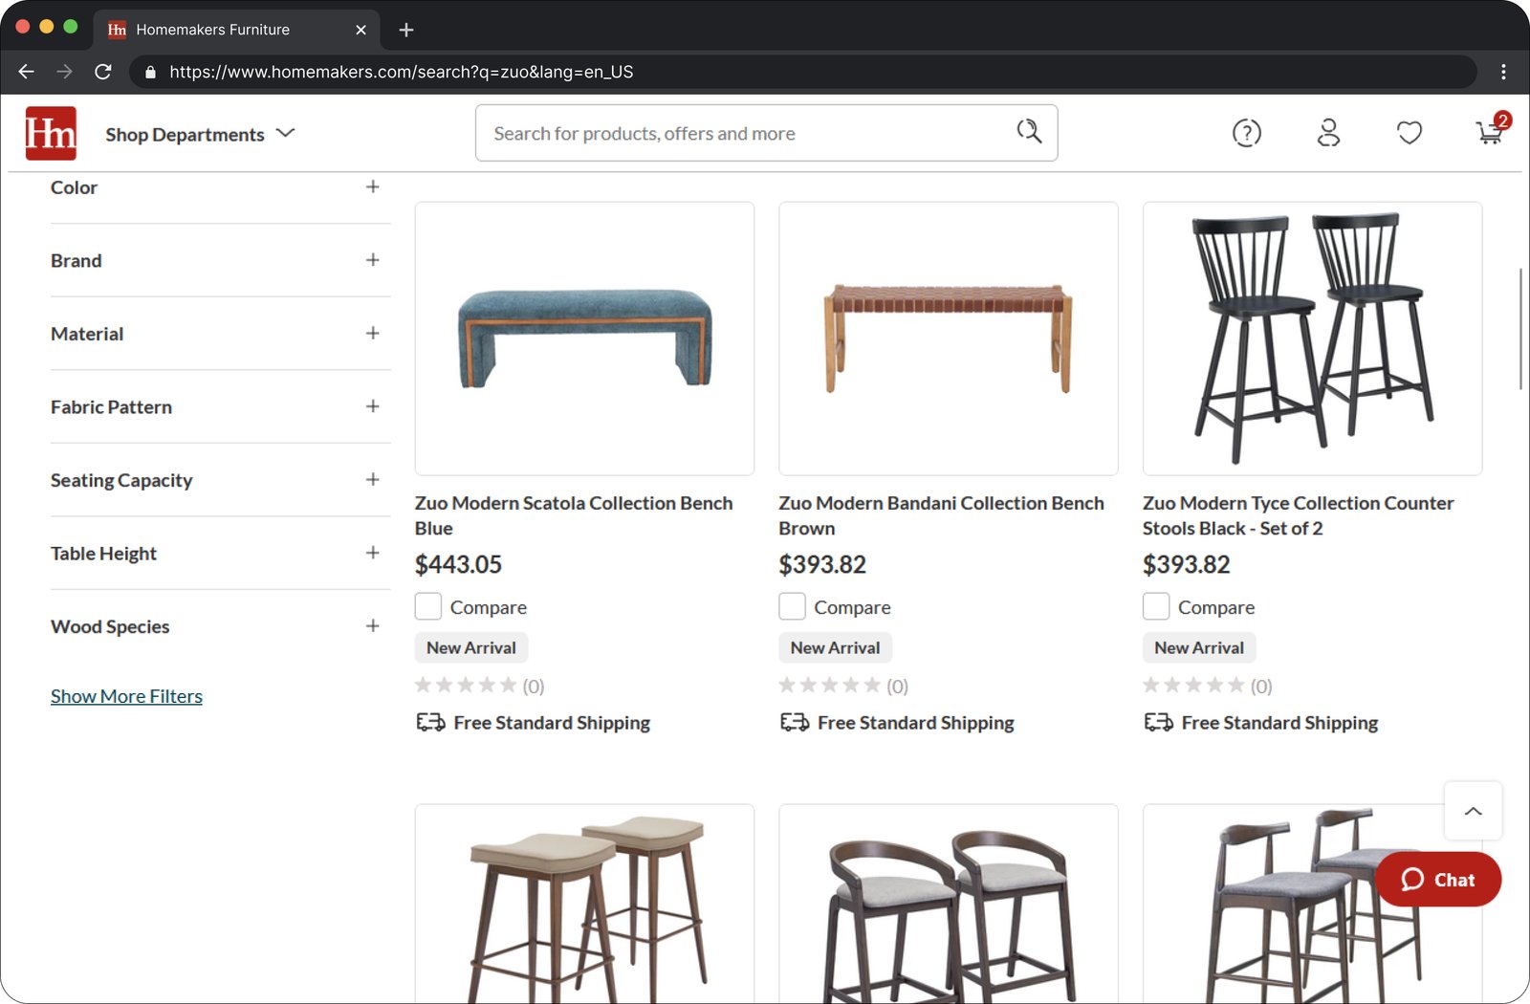Expand the Seating Capacity filter
The height and width of the screenshot is (1004, 1530).
pyautogui.click(x=373, y=479)
